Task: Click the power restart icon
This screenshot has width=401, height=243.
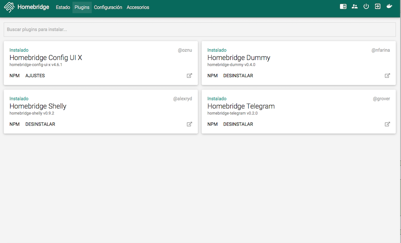Action: [x=366, y=7]
